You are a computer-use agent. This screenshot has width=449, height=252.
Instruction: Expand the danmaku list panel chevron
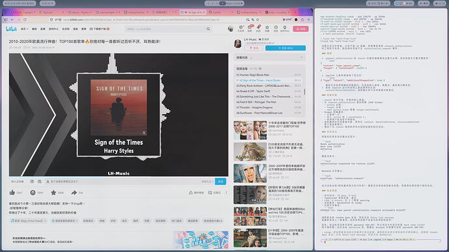tap(301, 57)
